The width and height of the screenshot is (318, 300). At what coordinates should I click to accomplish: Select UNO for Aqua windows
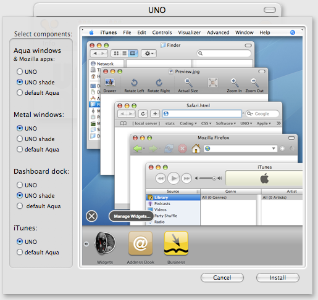20,71
